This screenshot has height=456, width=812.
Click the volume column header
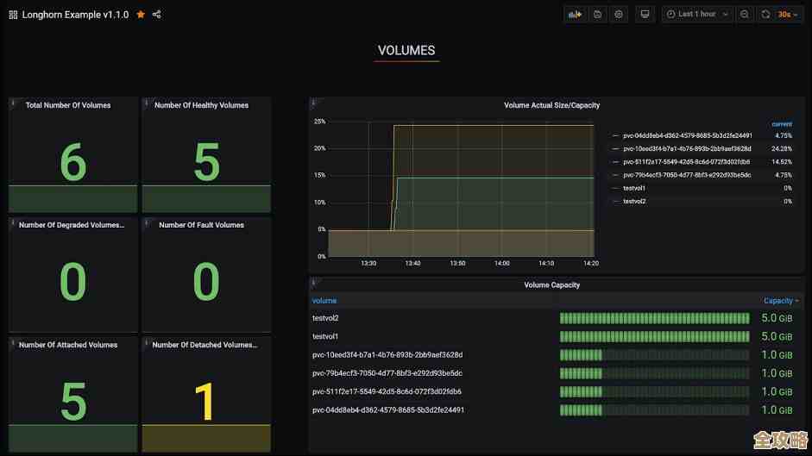click(324, 301)
